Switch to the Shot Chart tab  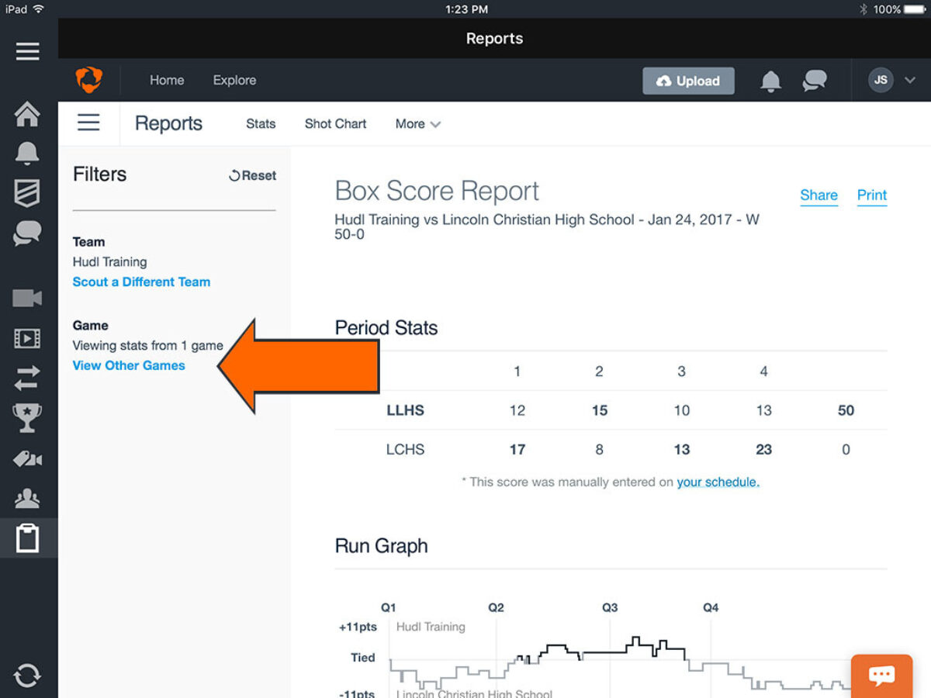335,124
